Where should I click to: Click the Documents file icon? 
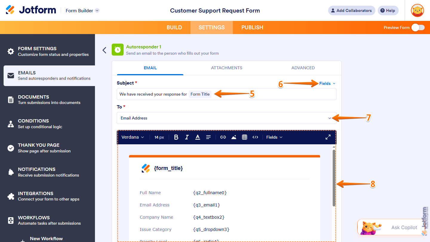(11, 100)
